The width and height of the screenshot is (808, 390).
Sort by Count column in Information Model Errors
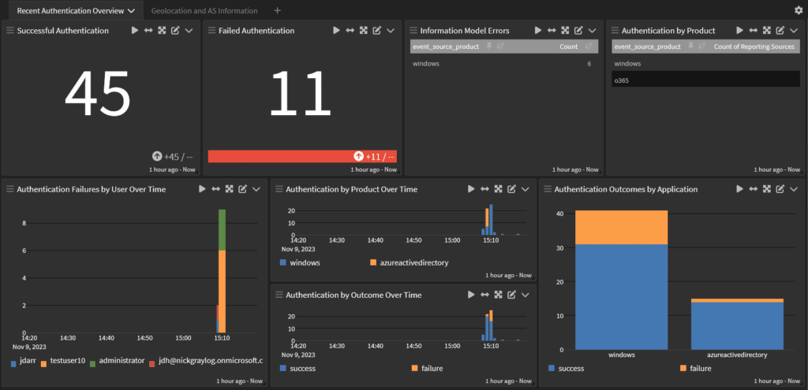point(588,47)
